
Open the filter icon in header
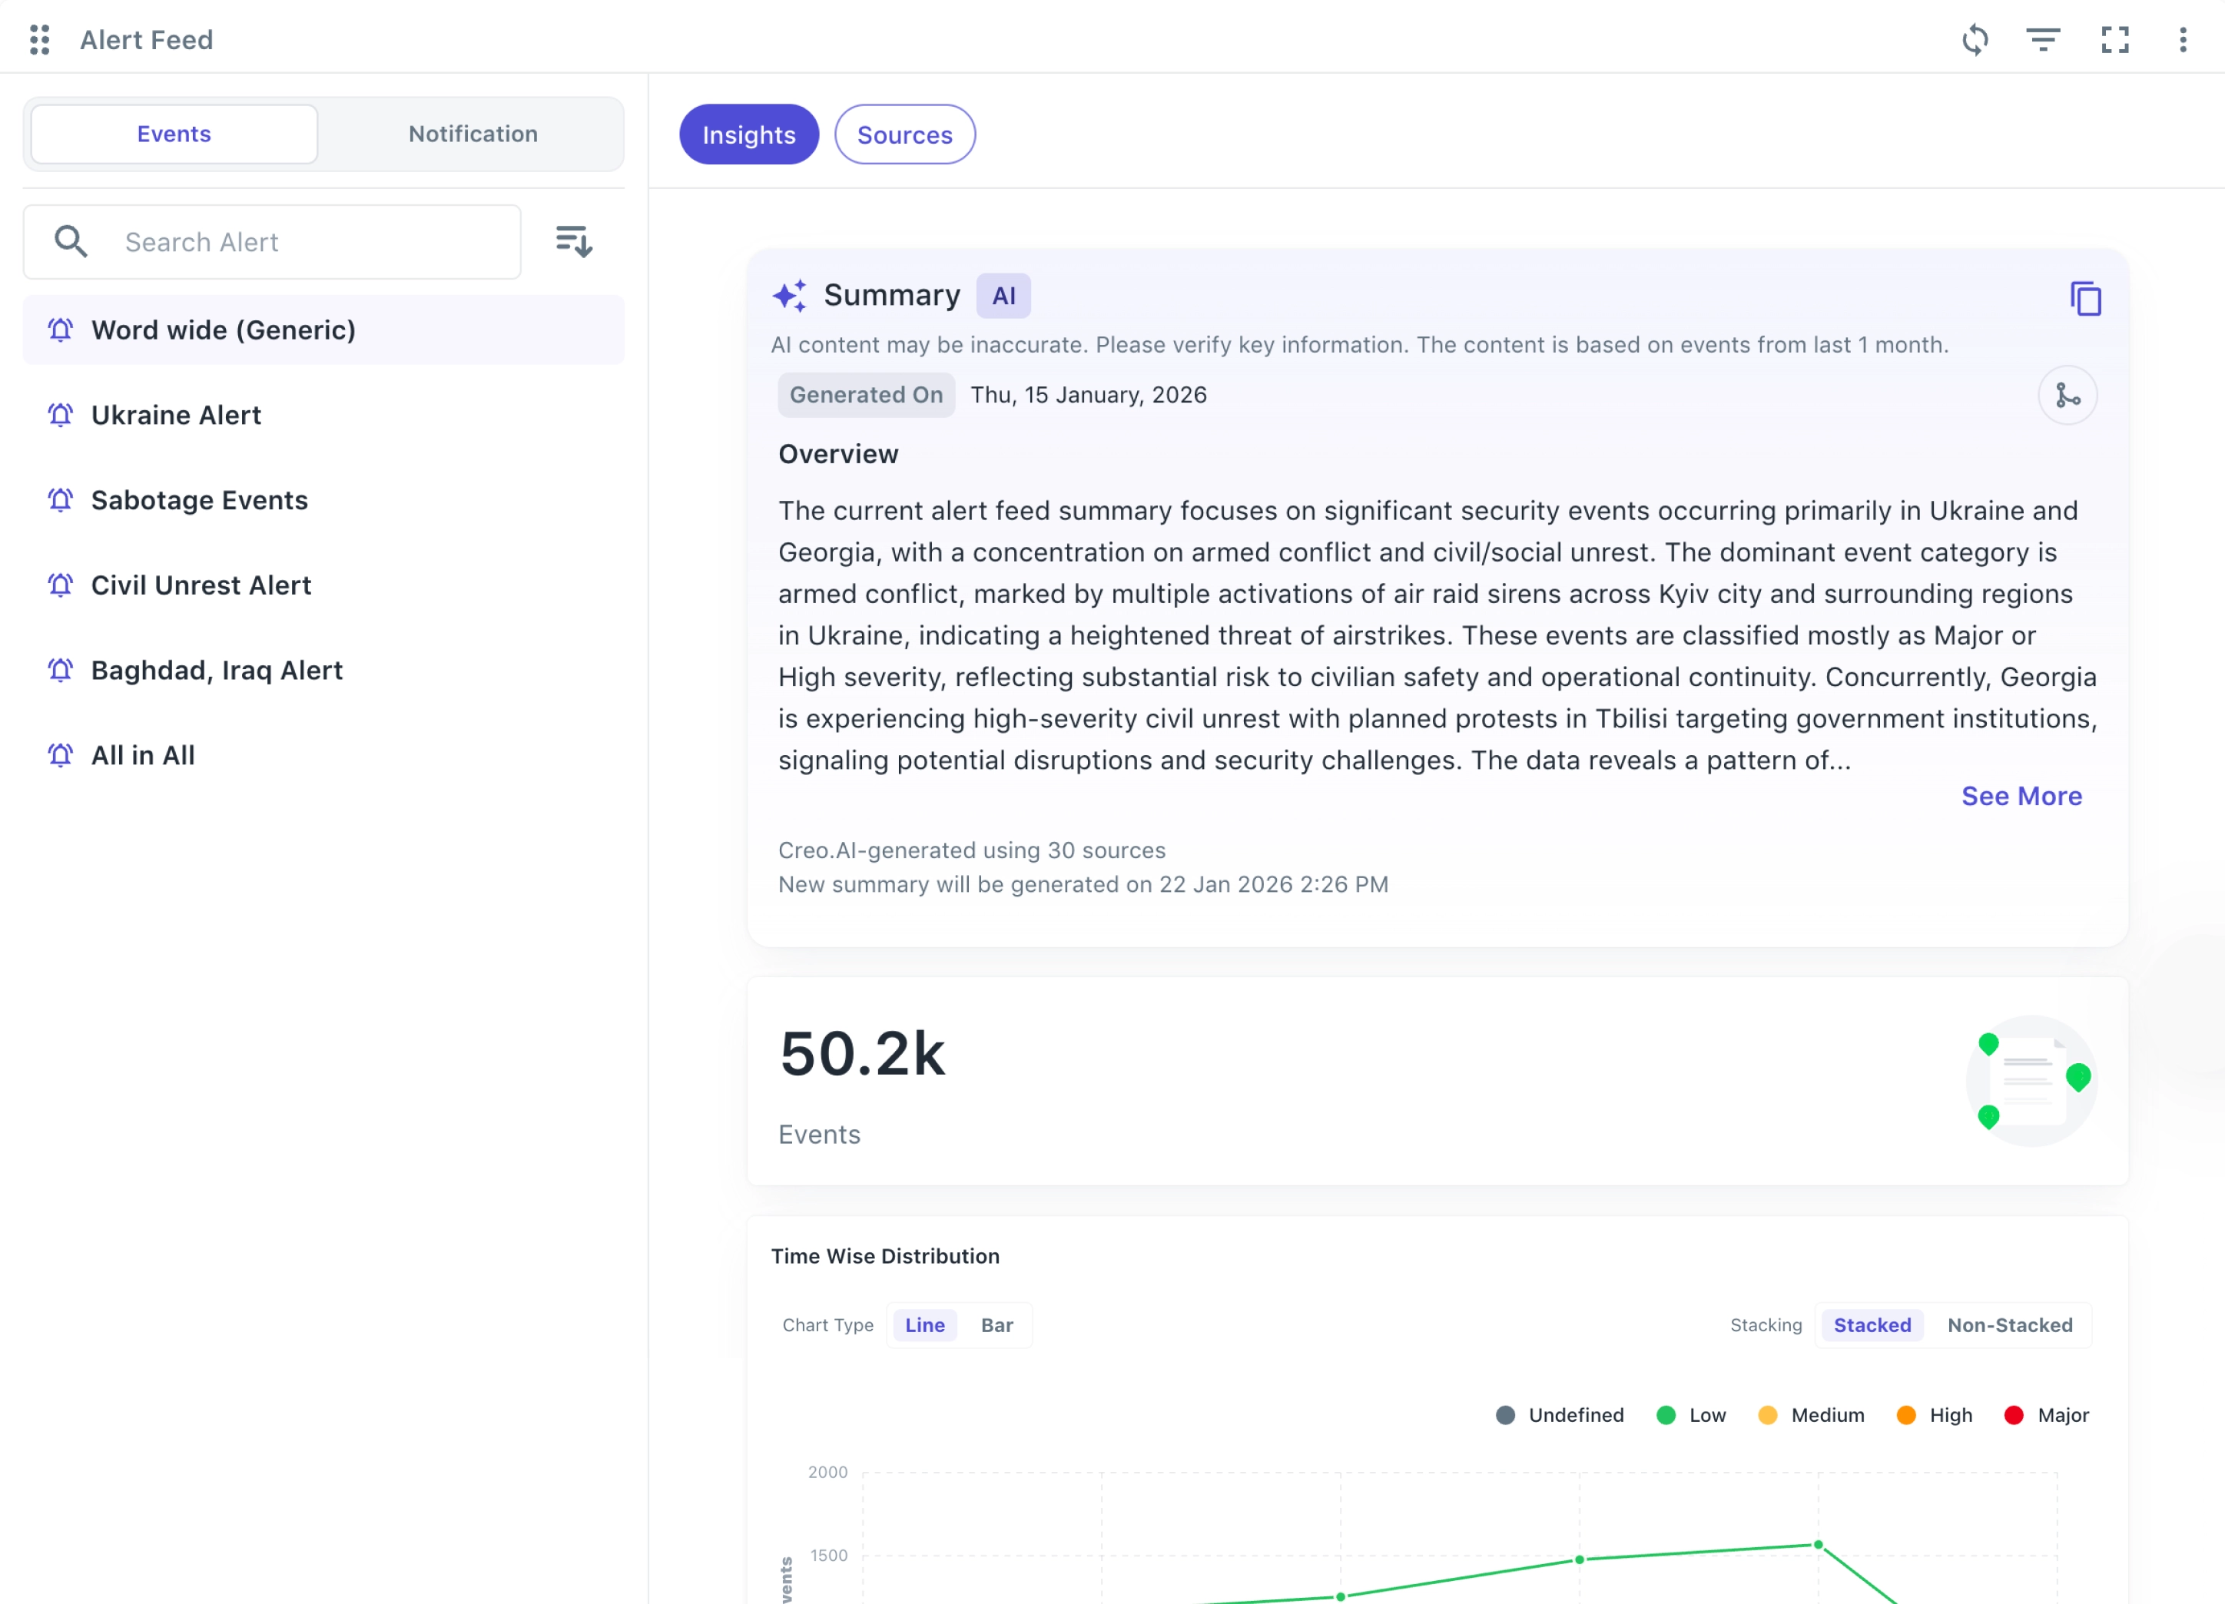click(x=2042, y=39)
